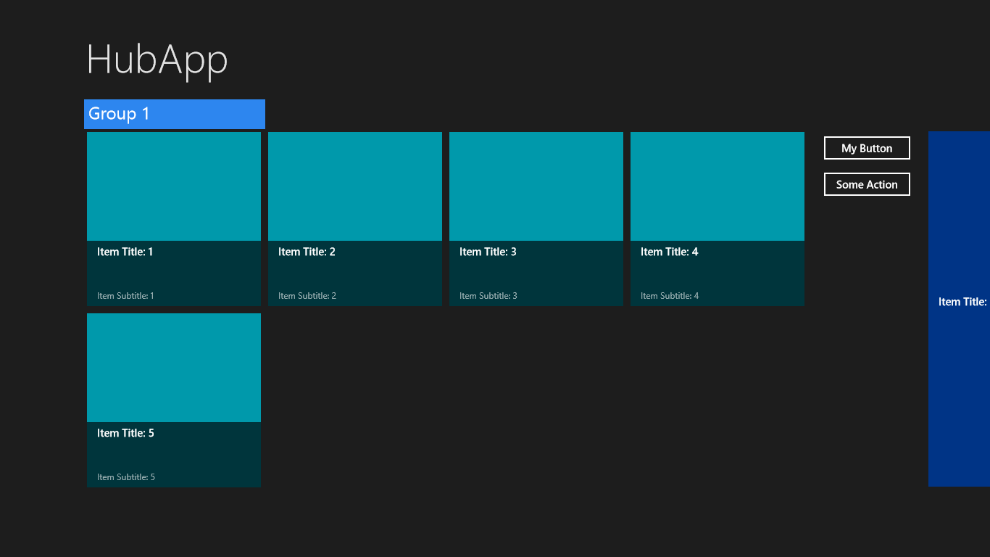Image resolution: width=990 pixels, height=557 pixels.
Task: Open the Item Title: 2 tile image
Action: coord(355,186)
